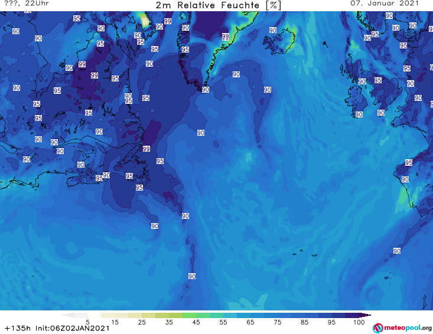Pick the dark purple legend swatch before 100
The image size is (433, 334).
[x=352, y=315]
